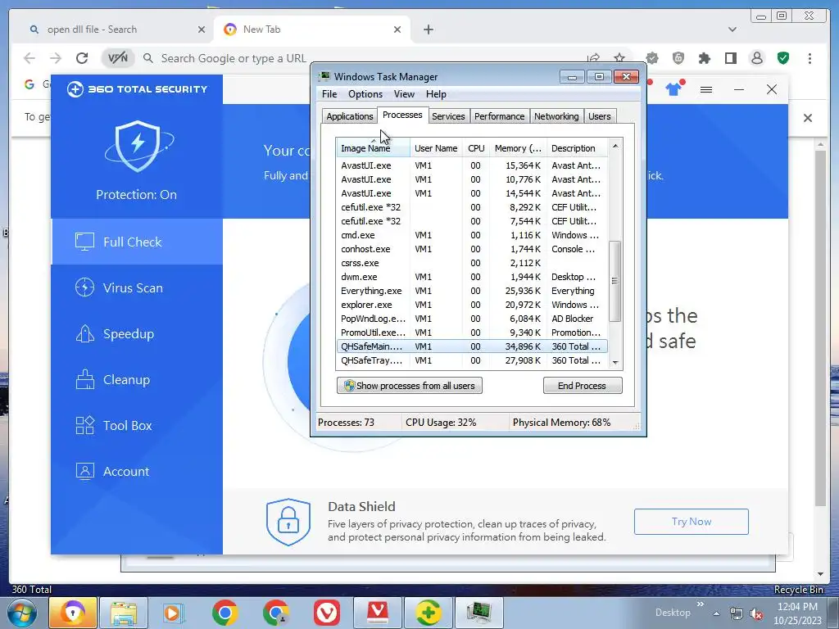Open Full Check in 360 Total Security
This screenshot has width=839, height=629.
137,242
